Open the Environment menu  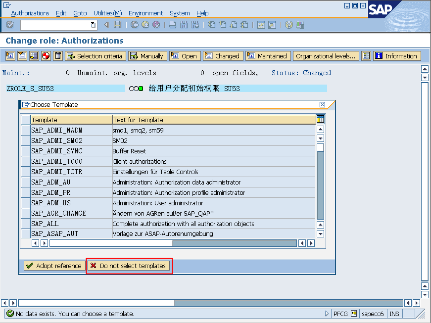pyautogui.click(x=145, y=13)
